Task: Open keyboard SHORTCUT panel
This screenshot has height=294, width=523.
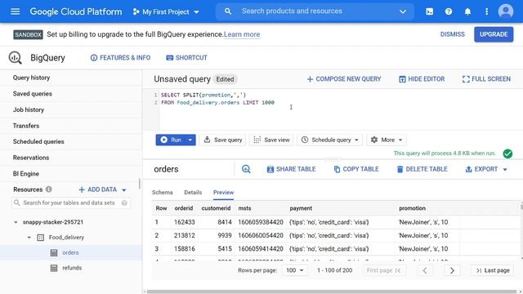Action: click(x=187, y=58)
